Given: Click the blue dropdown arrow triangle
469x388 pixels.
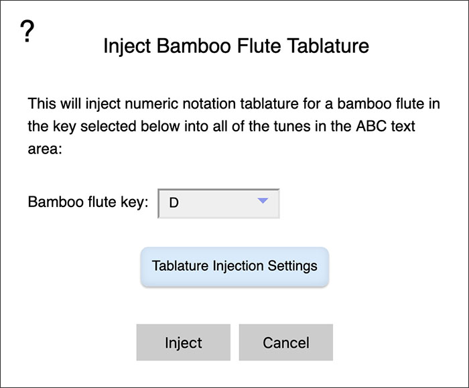Looking at the screenshot, I should [x=263, y=200].
